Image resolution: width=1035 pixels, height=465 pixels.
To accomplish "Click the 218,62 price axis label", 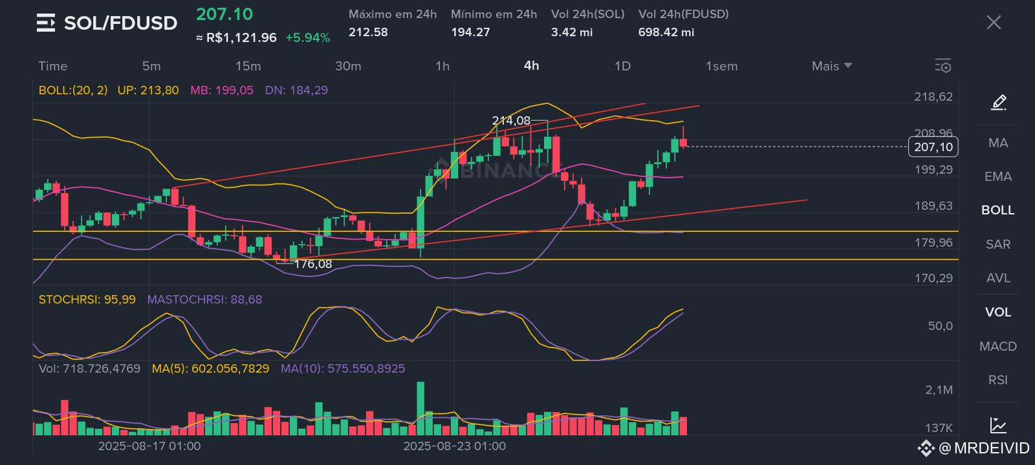I will [x=933, y=97].
